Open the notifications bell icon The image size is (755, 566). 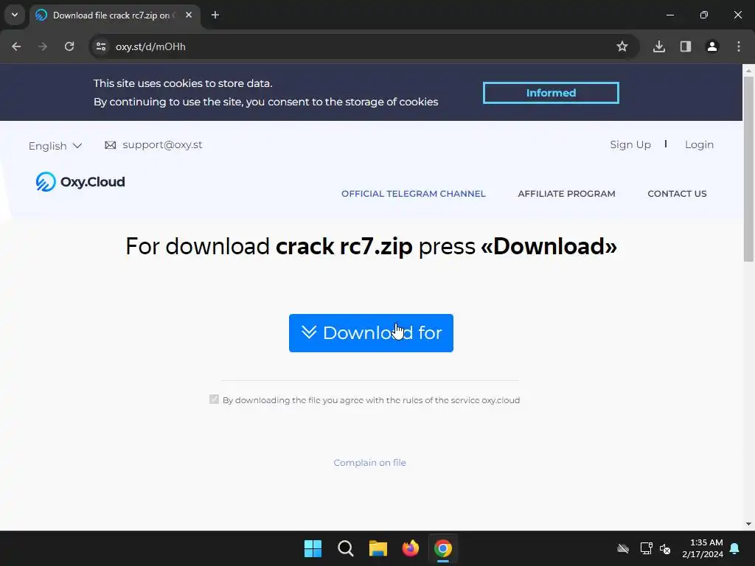pos(735,548)
